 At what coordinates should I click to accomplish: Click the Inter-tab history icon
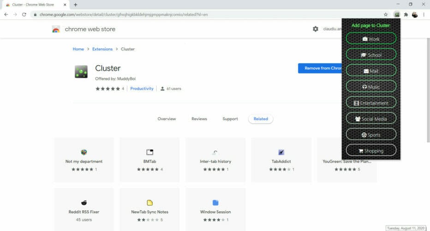(x=215, y=152)
